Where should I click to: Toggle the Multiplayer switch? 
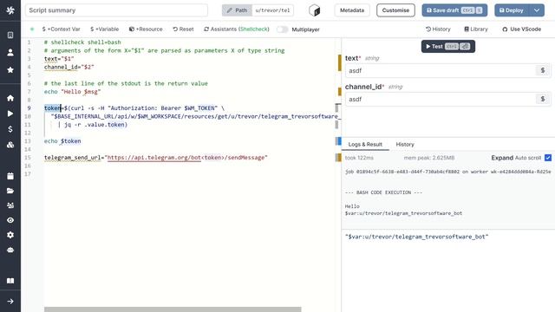tap(283, 29)
